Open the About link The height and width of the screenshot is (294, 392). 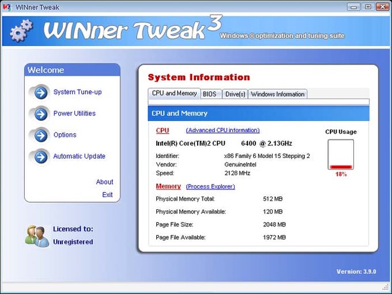104,182
